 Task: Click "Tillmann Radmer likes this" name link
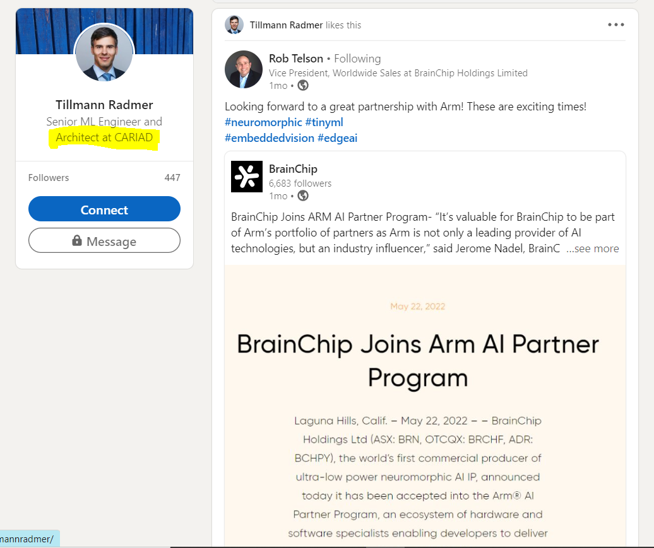pos(286,25)
